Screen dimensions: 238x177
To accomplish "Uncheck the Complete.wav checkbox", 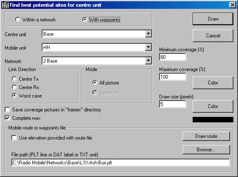I will click(x=7, y=118).
